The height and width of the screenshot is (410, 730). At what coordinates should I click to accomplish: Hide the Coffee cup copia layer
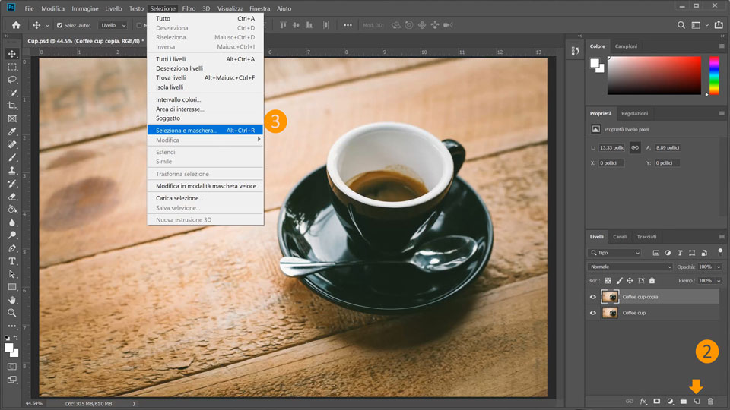tap(593, 297)
